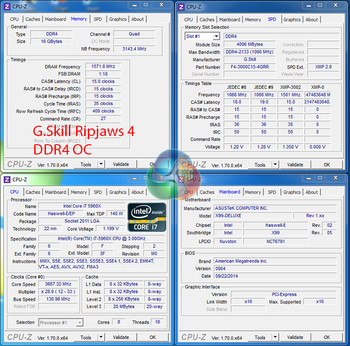Click the LPCIO chip value NCT6791
Viewport: 350px width, 346px height.
click(275, 241)
